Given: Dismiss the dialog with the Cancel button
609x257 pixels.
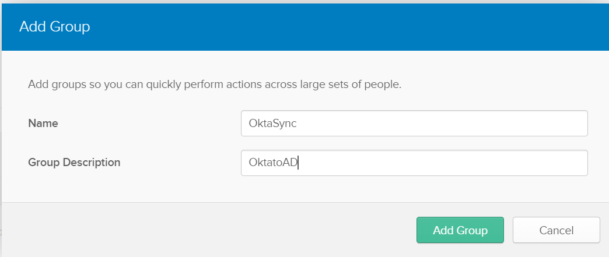Looking at the screenshot, I should coord(556,230).
